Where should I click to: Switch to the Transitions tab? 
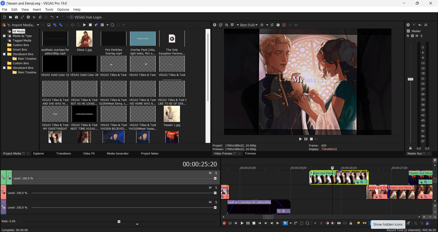coord(63,153)
